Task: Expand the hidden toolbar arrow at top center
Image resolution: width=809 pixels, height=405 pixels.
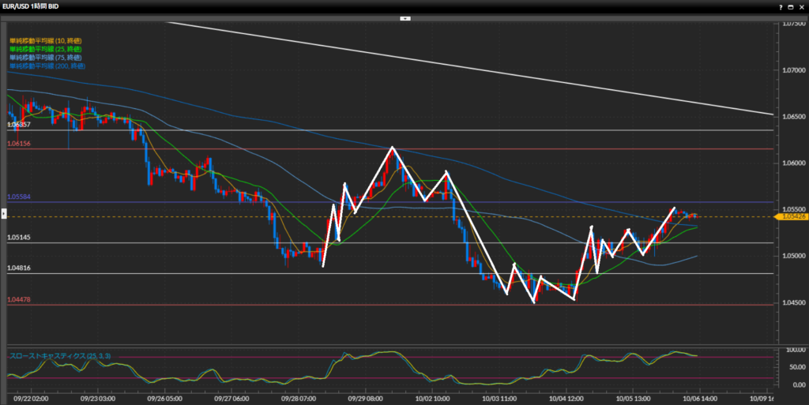Action: click(x=404, y=17)
